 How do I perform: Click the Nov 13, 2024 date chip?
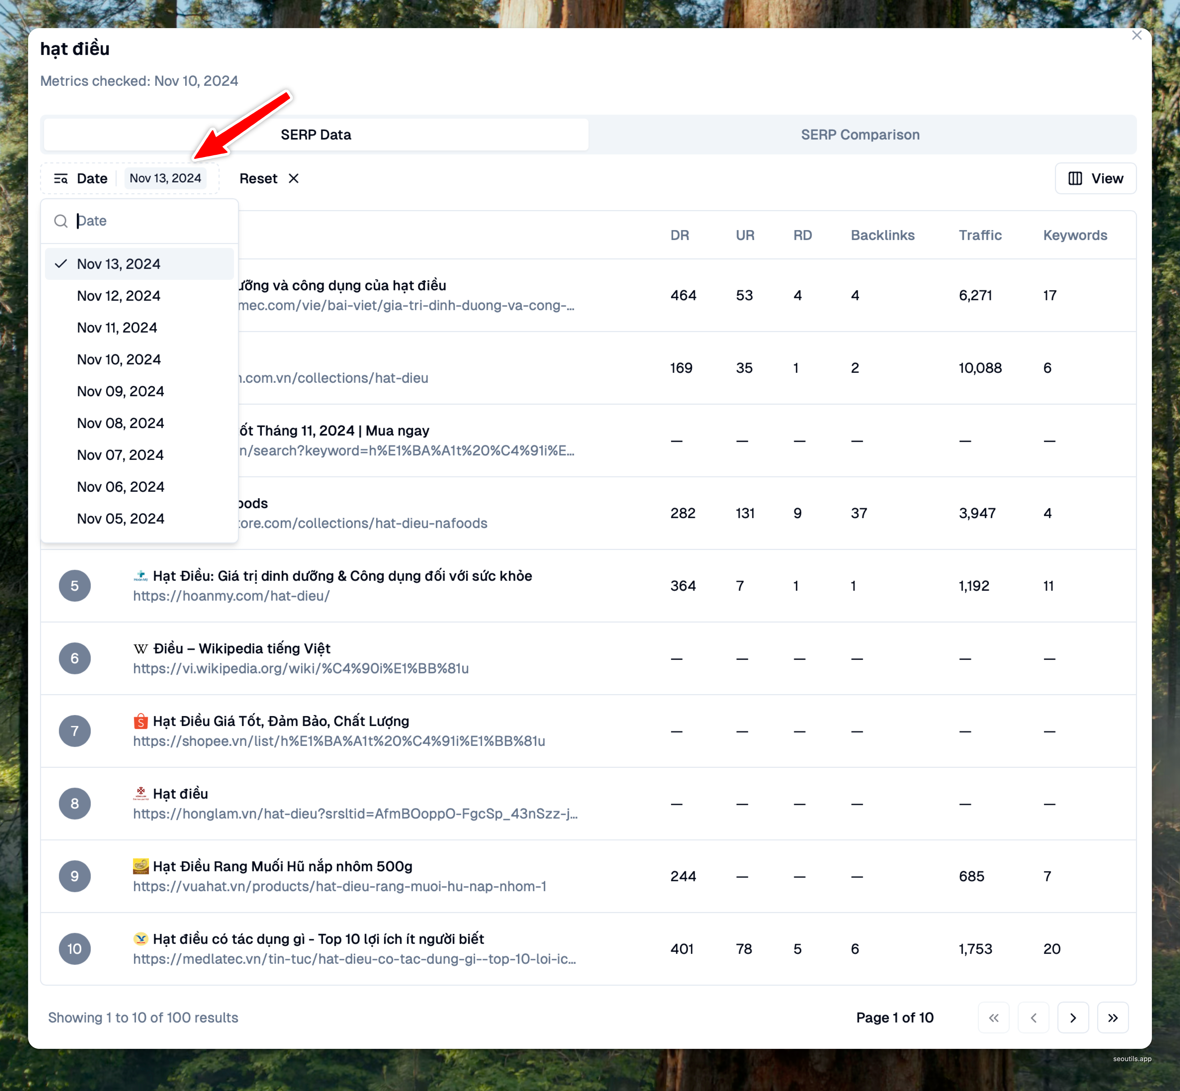click(x=165, y=178)
